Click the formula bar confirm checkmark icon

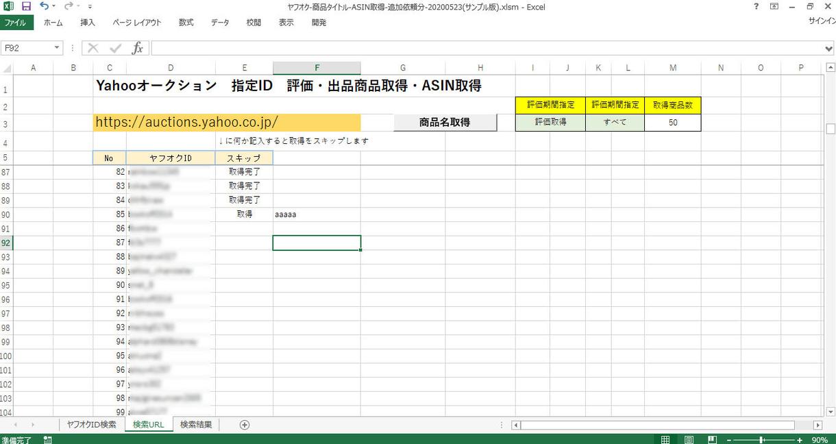point(115,48)
